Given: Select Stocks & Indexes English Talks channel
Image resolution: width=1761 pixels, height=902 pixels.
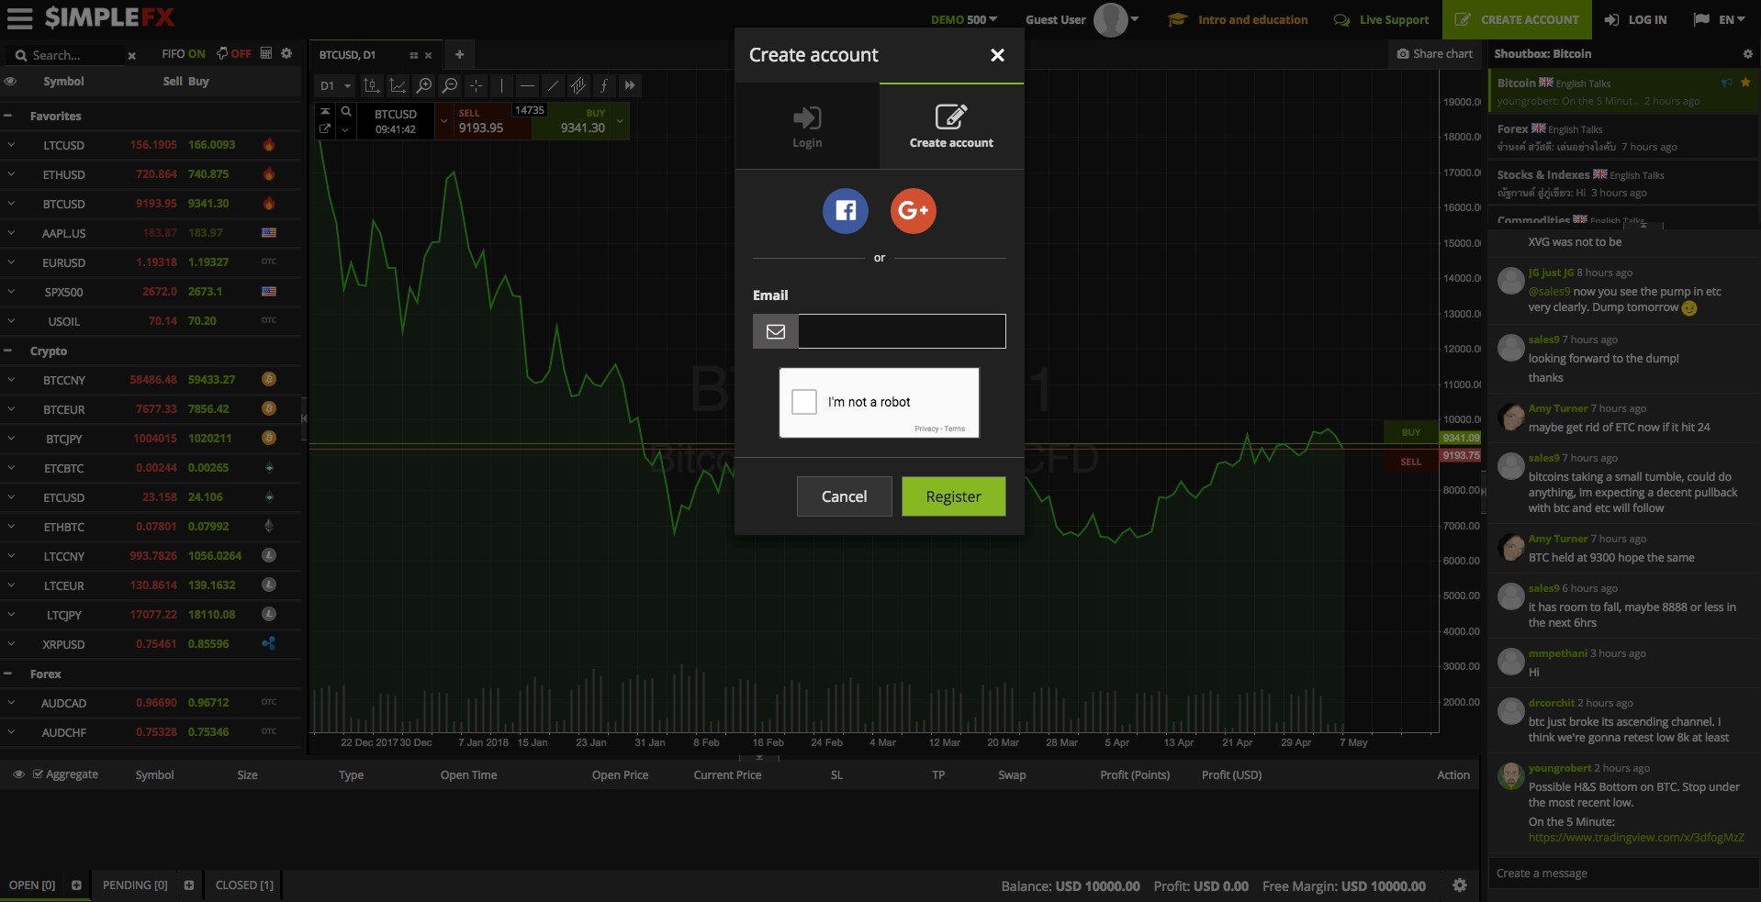Looking at the screenshot, I should point(1622,183).
